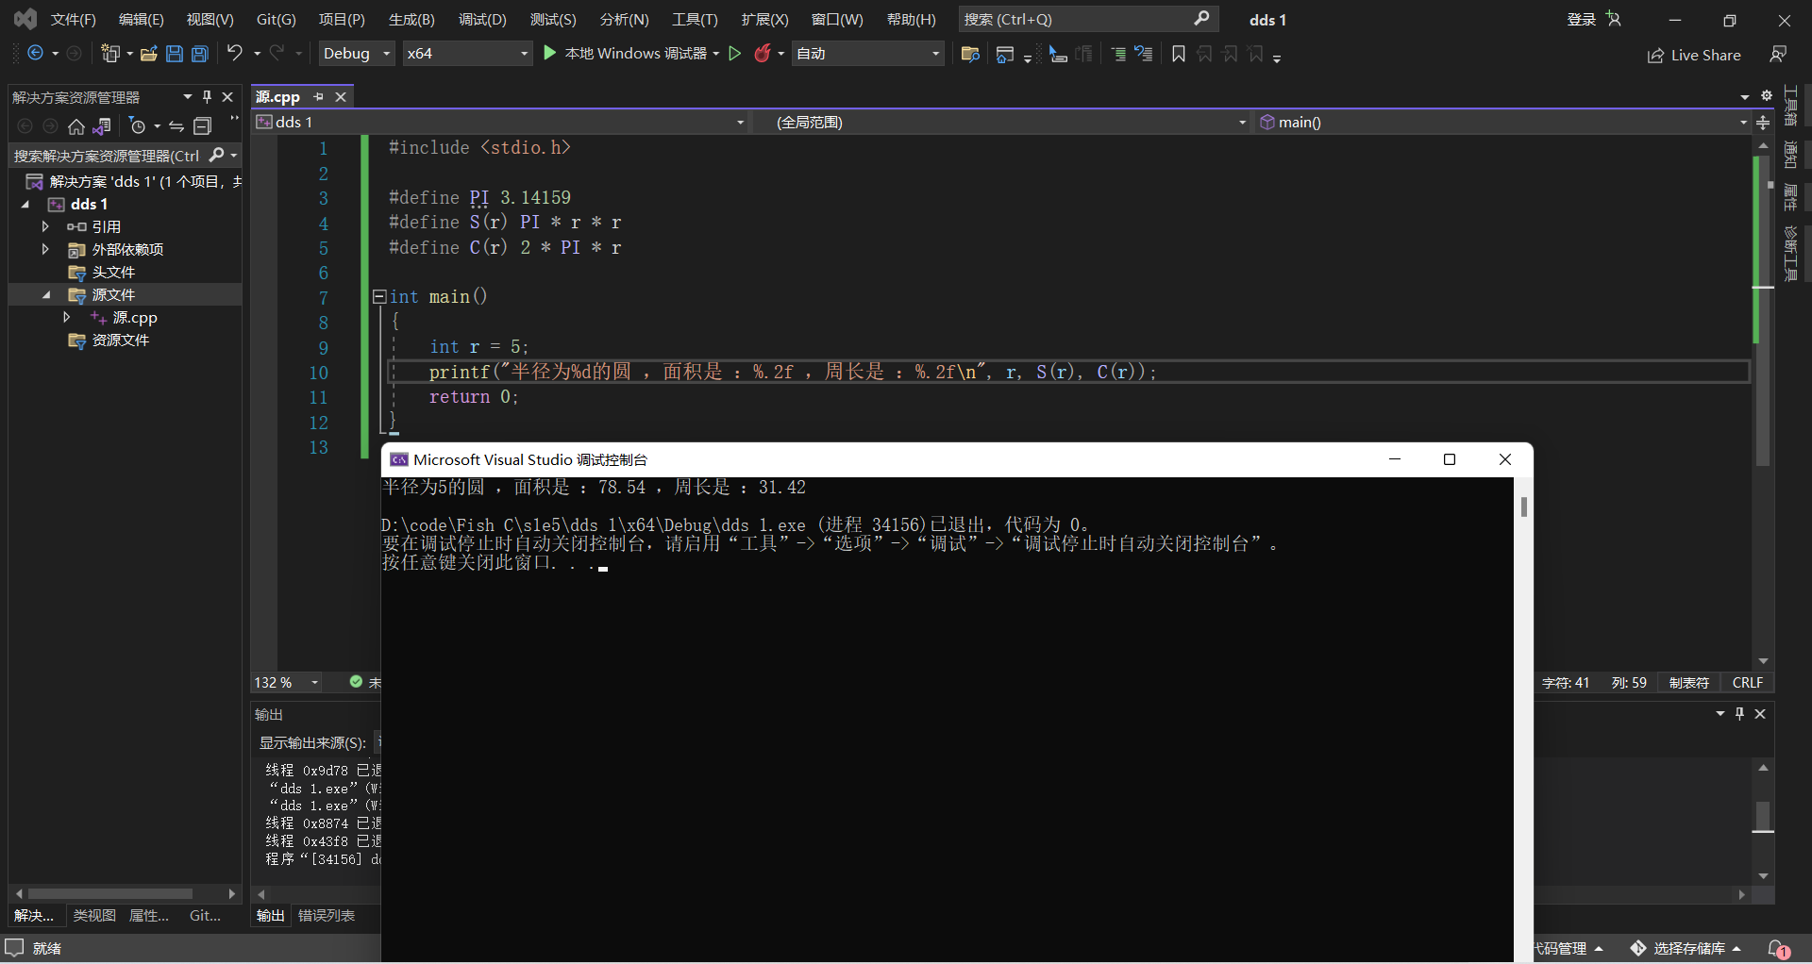Viewport: 1812px width, 964px height.
Task: Collapse the main() function outline box
Action: click(379, 297)
